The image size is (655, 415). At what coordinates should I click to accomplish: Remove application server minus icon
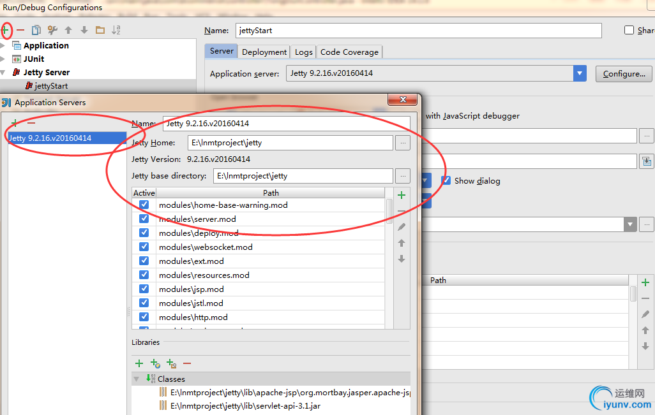(31, 122)
